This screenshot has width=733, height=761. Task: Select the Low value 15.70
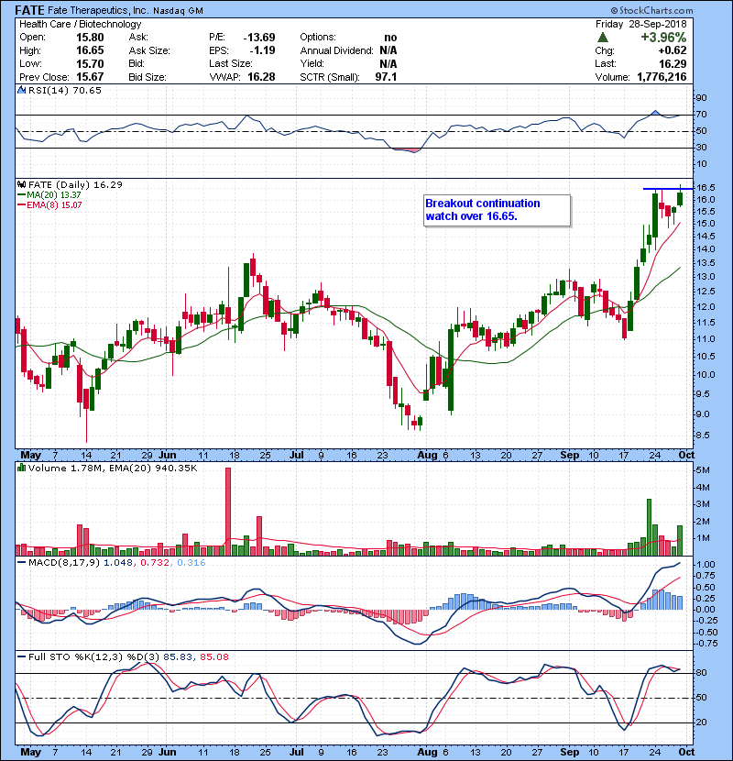90,63
